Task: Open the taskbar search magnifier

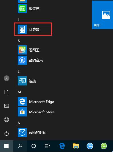Action: point(20,146)
